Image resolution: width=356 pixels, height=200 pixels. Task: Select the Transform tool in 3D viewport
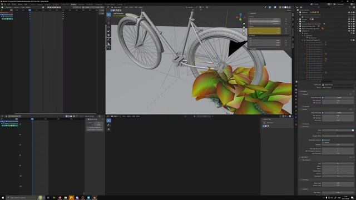coord(109,35)
